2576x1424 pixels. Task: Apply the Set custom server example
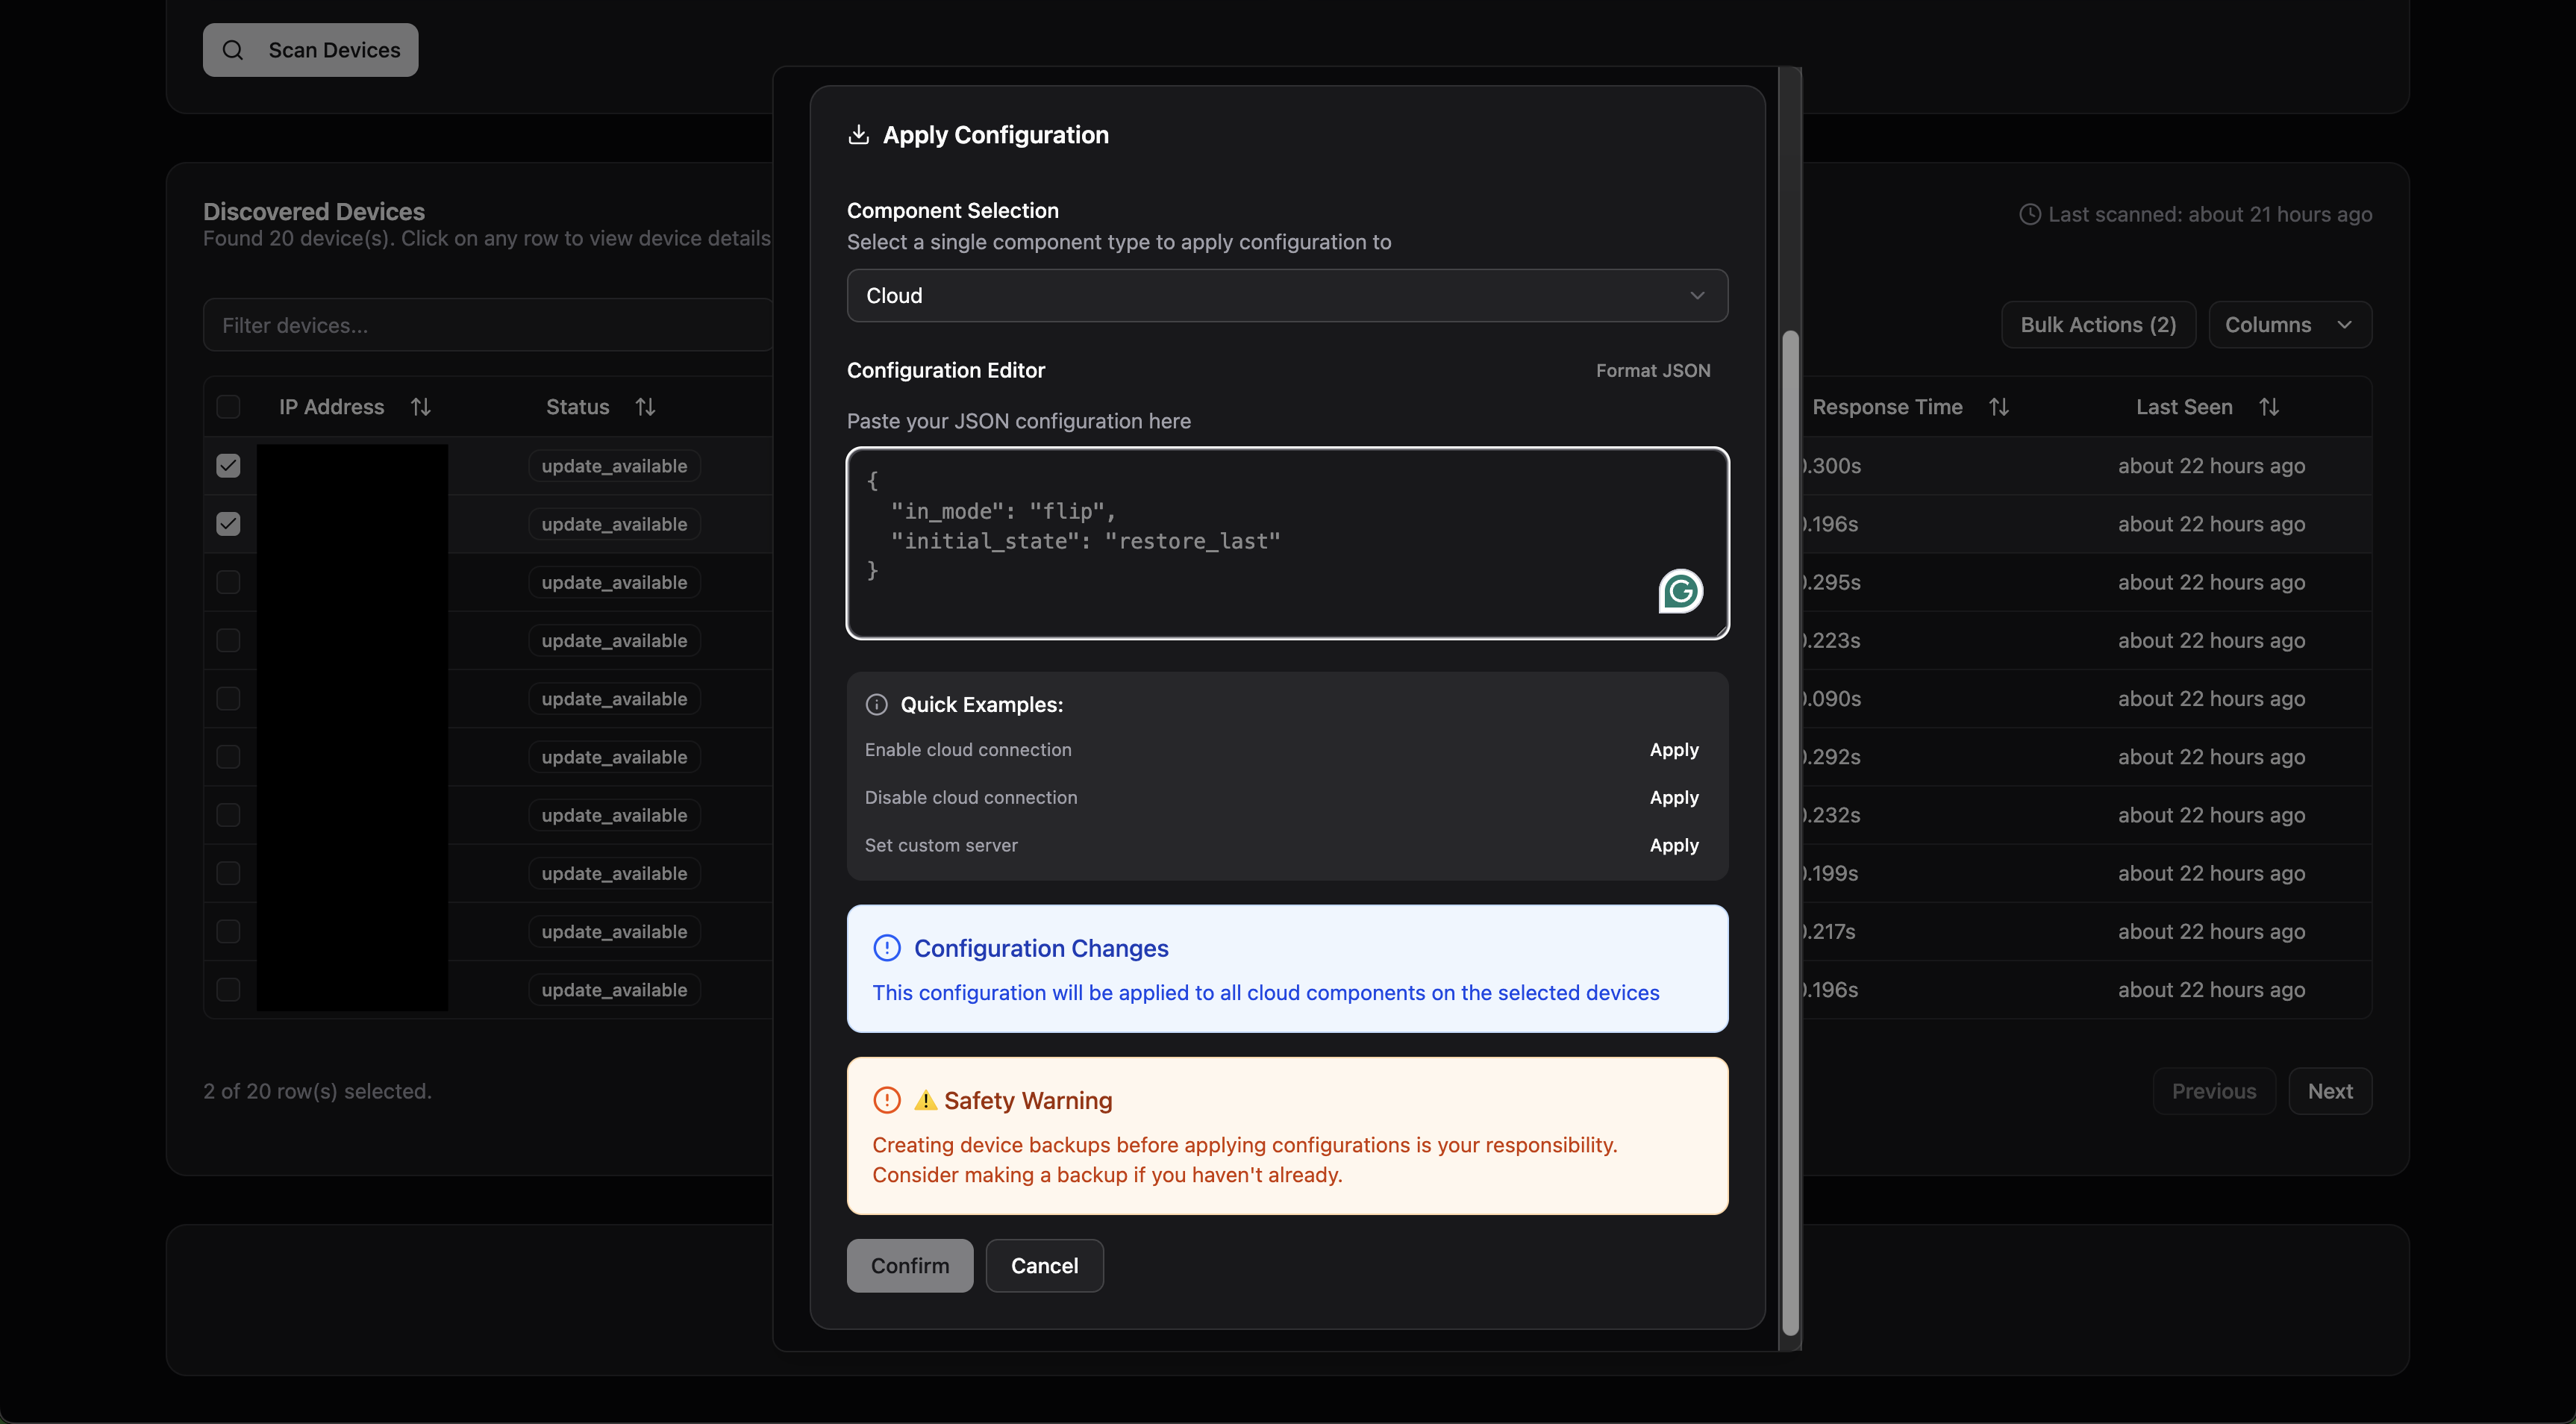point(1674,845)
